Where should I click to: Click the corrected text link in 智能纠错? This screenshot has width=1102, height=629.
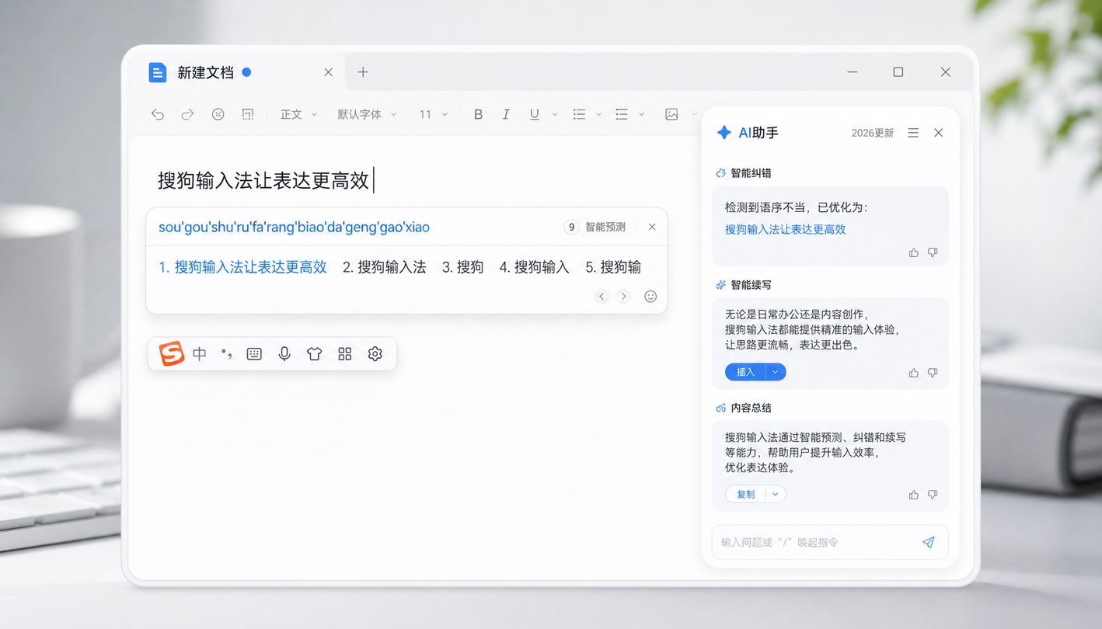[786, 229]
